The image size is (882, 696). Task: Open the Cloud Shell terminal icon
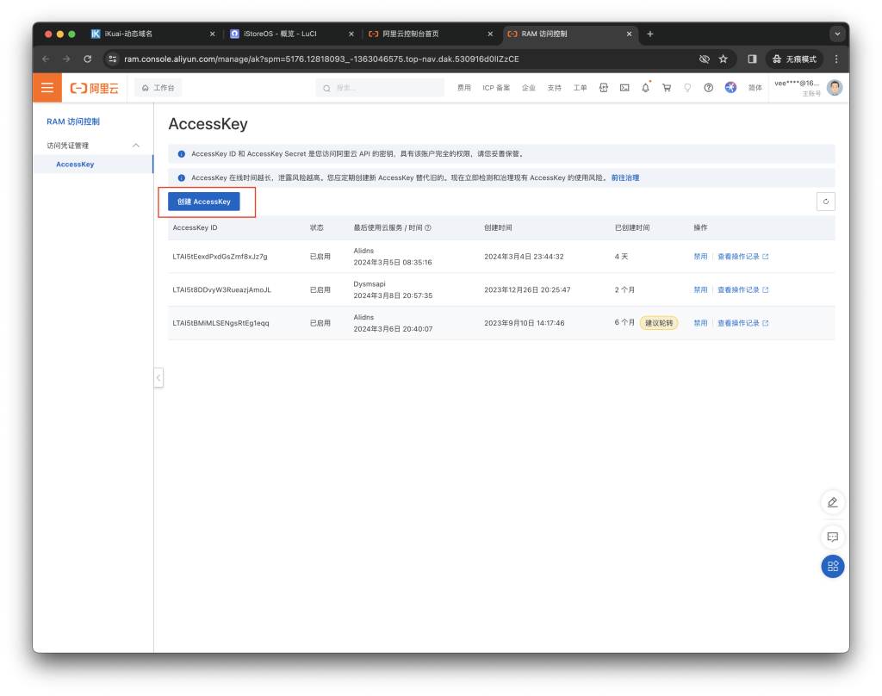624,88
